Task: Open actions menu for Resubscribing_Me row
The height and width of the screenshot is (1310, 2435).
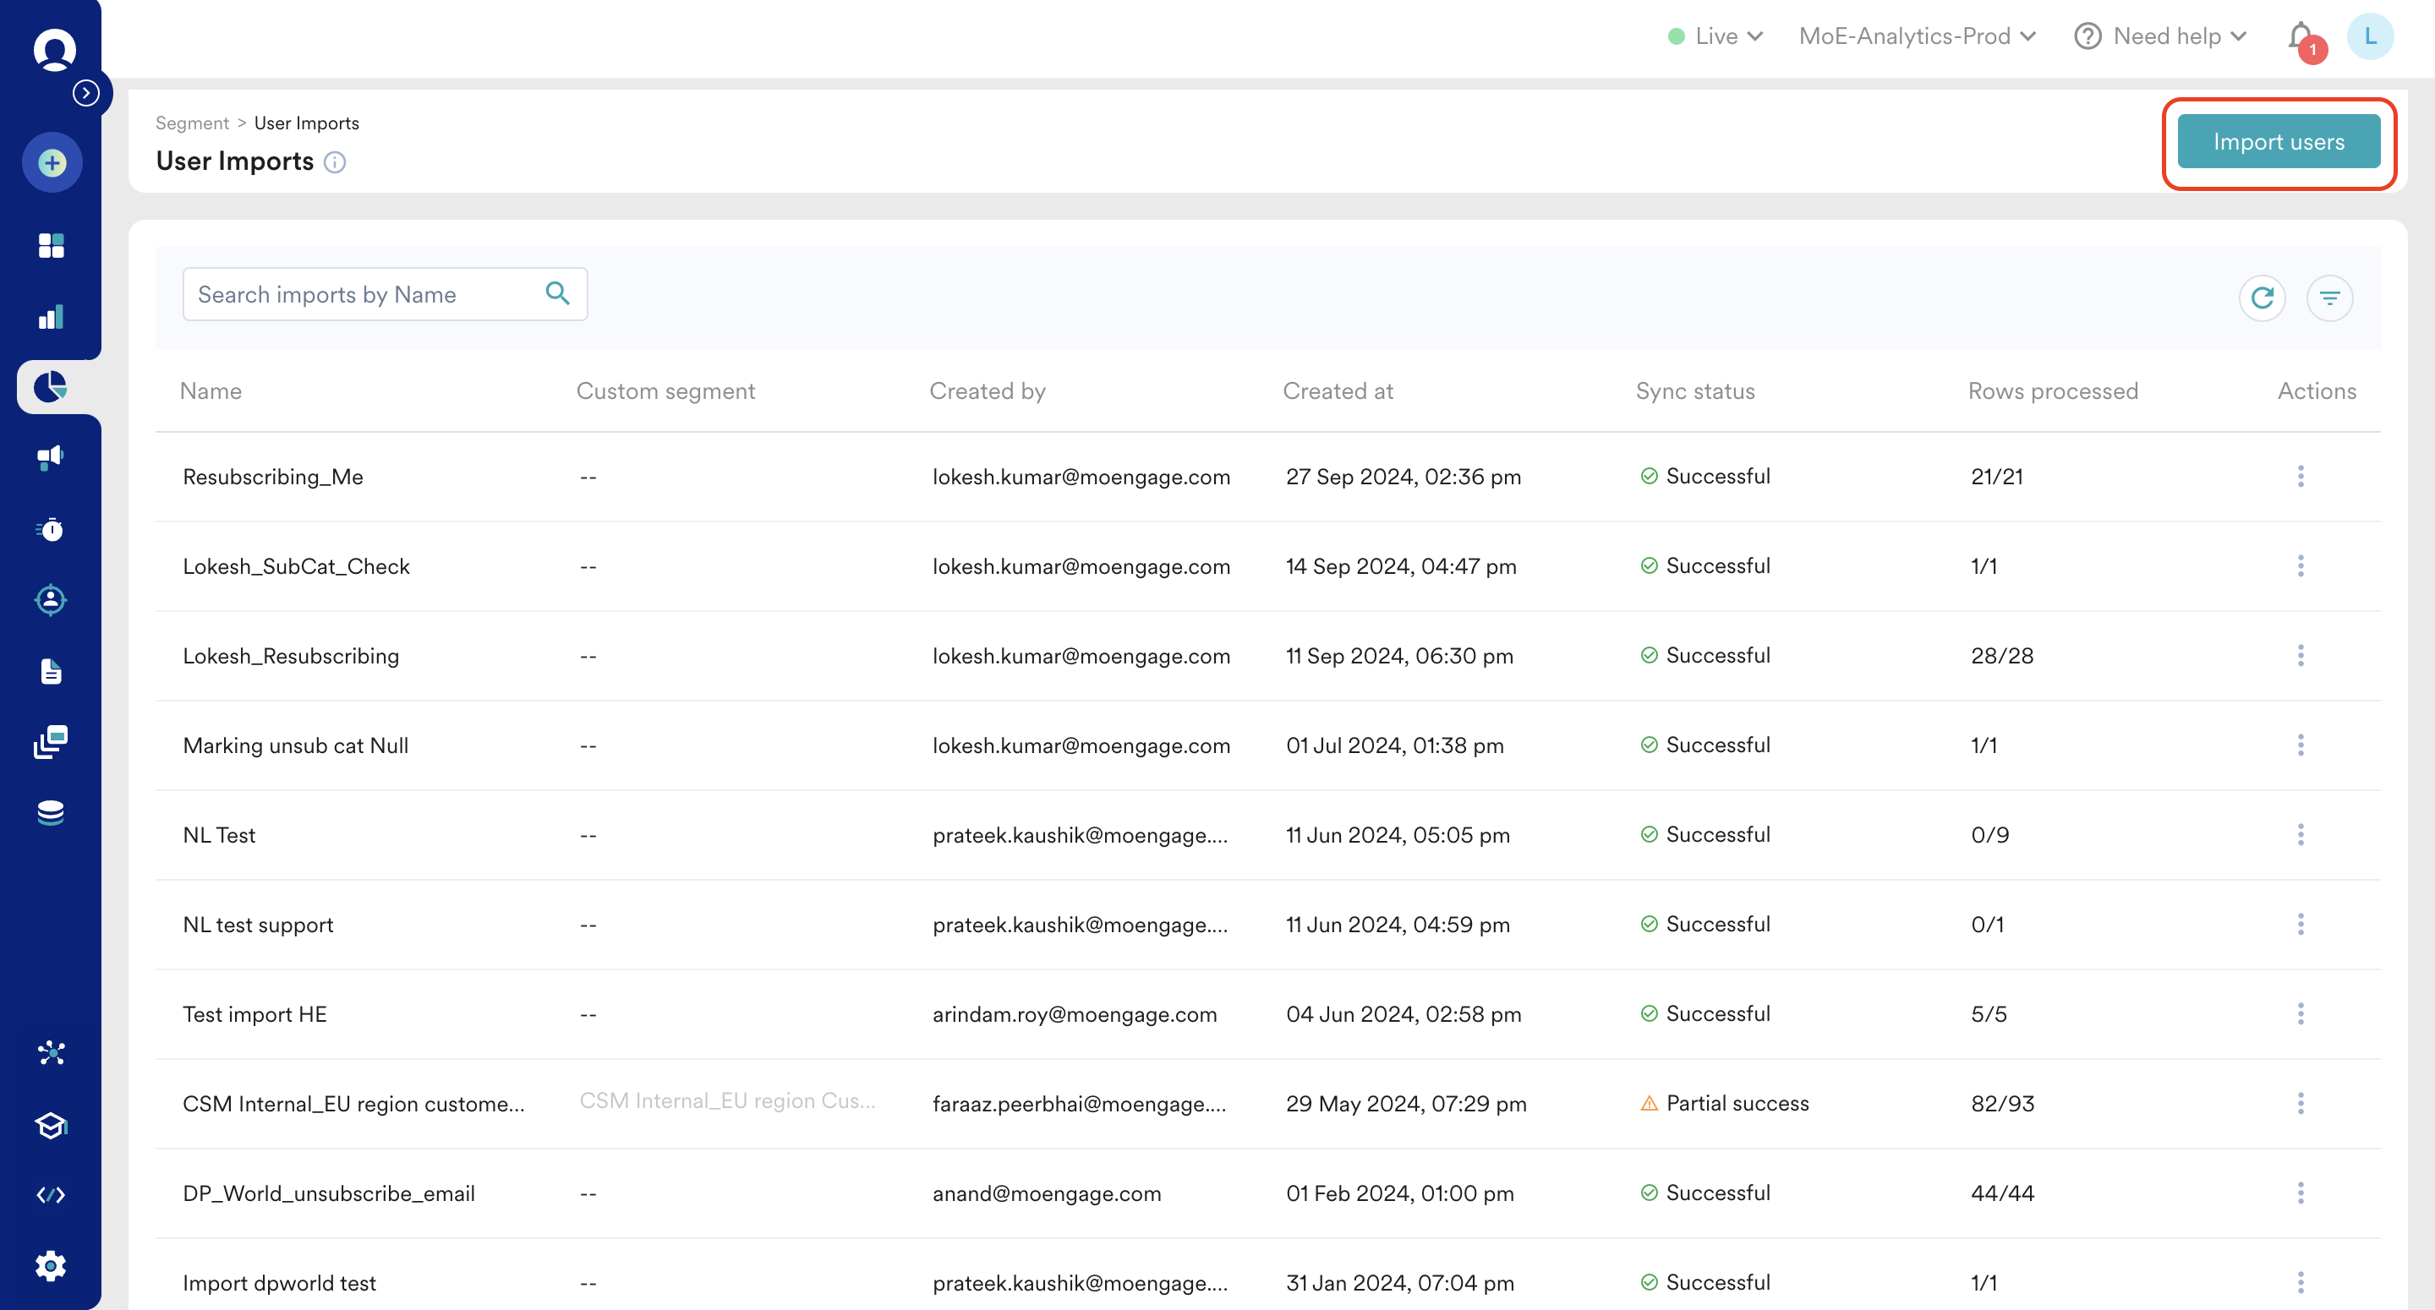Action: click(x=2300, y=477)
